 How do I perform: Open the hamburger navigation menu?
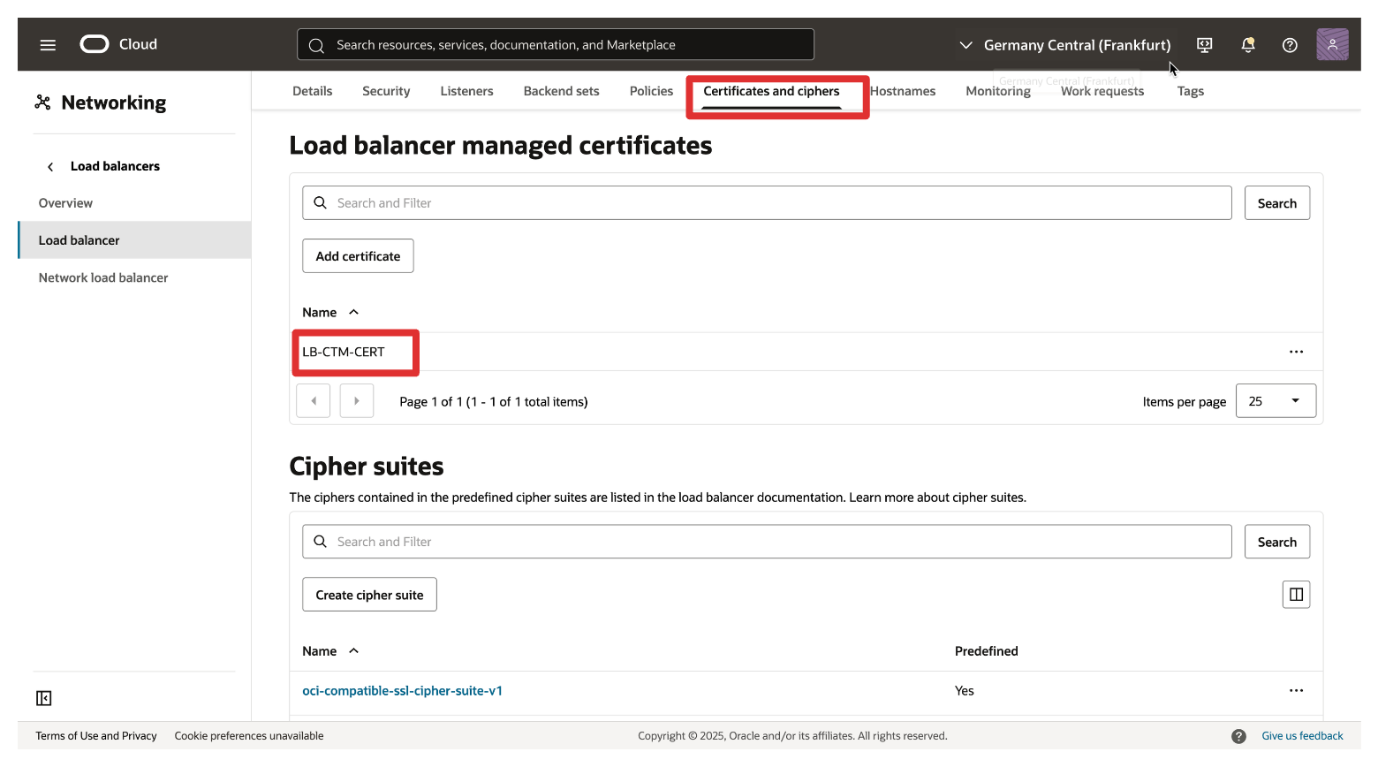click(48, 44)
